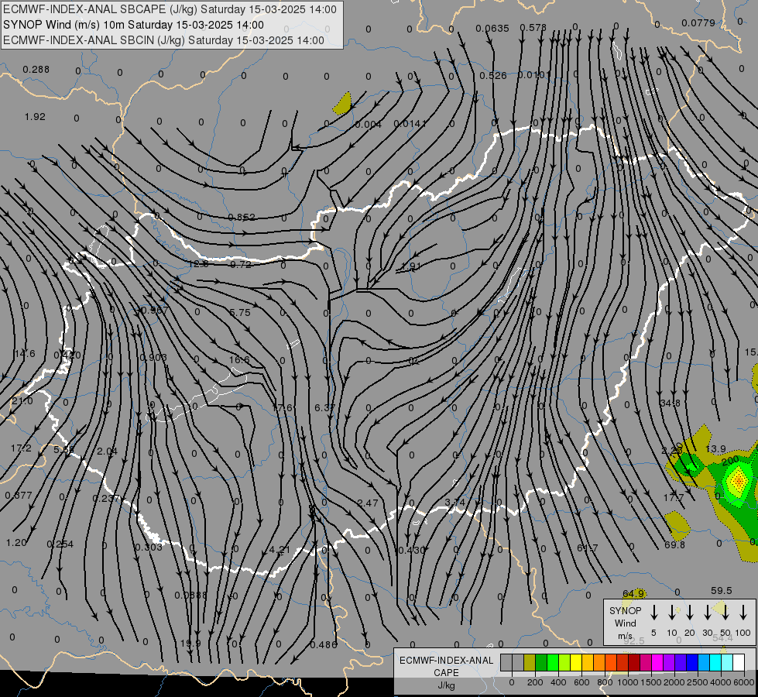Click the '0.967' value on the map
Screen dimensions: 758x697
tap(154, 311)
